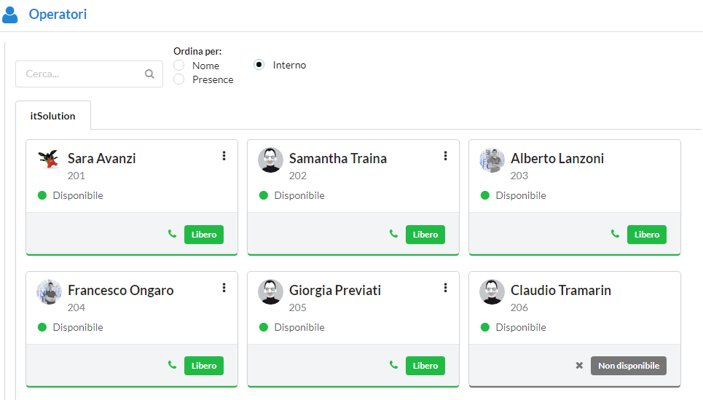Image resolution: width=703 pixels, height=400 pixels.
Task: Click the Libero button for Alberto Lanzoni
Action: tap(646, 235)
